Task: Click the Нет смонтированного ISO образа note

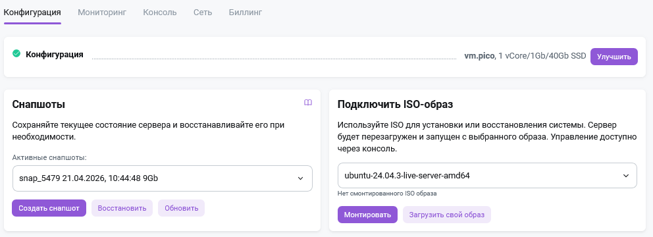Action: (x=387, y=194)
